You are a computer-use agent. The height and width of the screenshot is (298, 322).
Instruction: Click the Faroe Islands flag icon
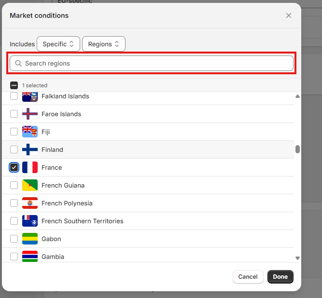click(30, 114)
